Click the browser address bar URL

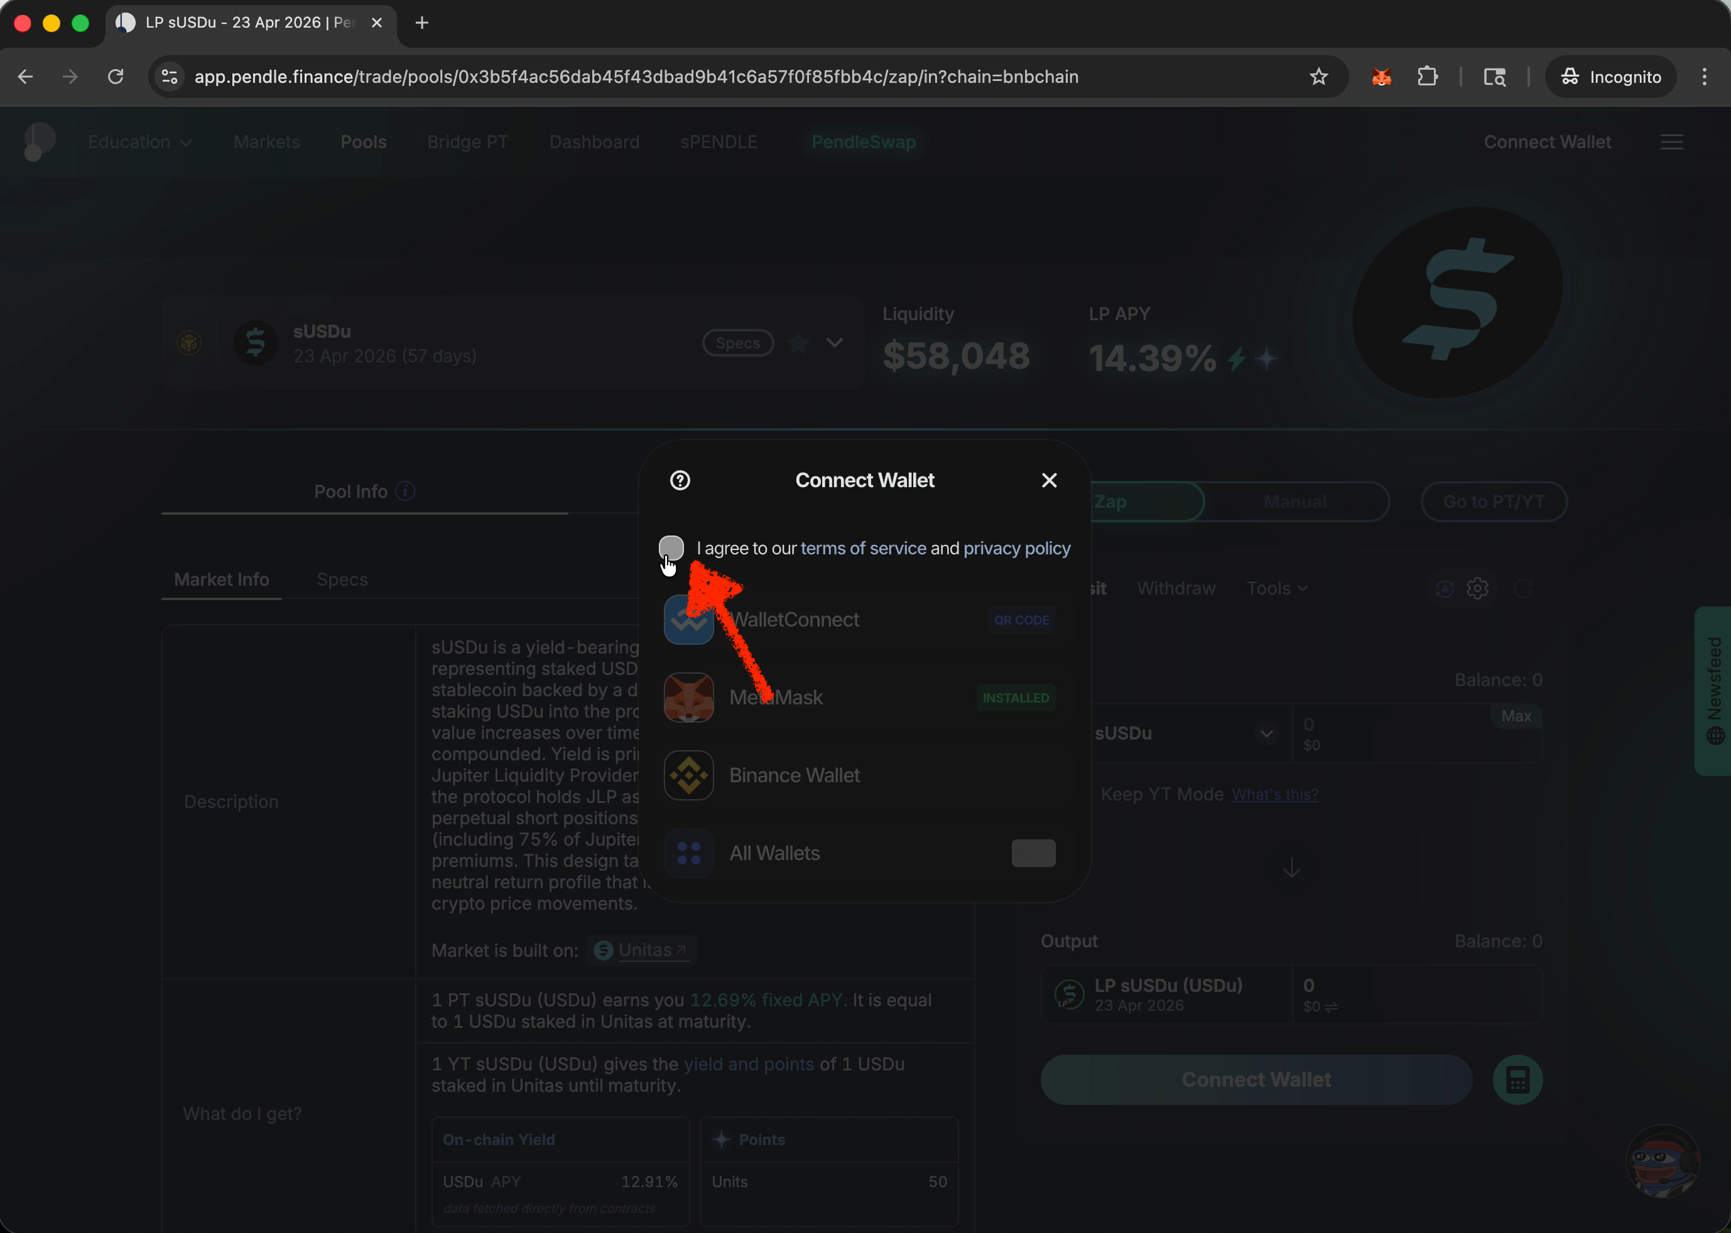coord(636,77)
